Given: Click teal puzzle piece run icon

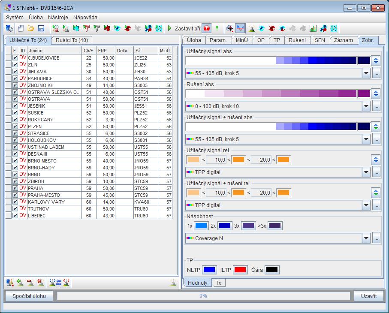Looking at the screenshot, I should 76,28.
